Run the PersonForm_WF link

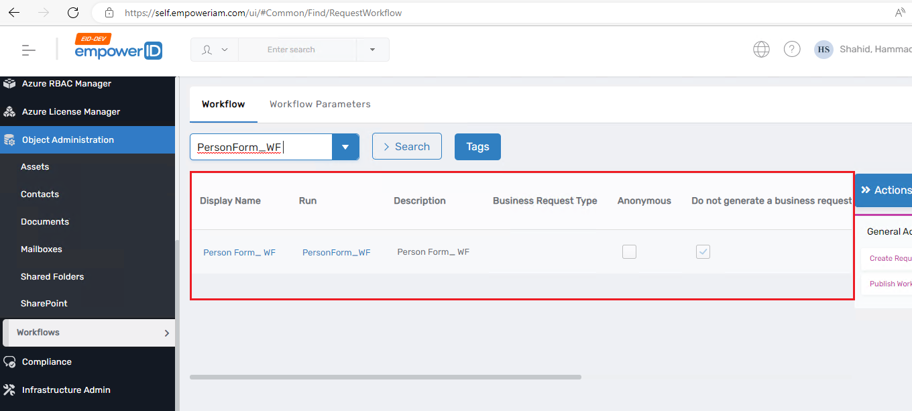pos(336,253)
